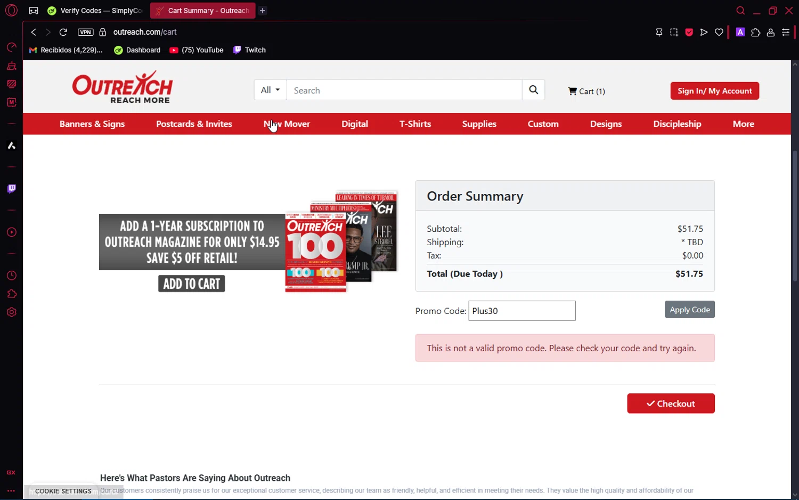Open the Recibidos Gmail bookmark
Viewport: 799px width, 500px height.
tap(66, 50)
